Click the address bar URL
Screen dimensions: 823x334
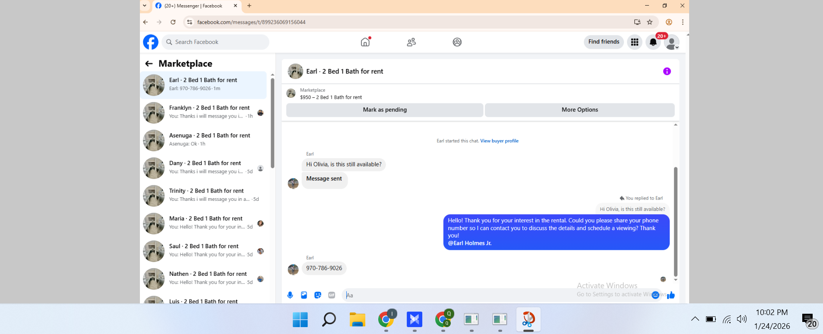click(x=251, y=22)
